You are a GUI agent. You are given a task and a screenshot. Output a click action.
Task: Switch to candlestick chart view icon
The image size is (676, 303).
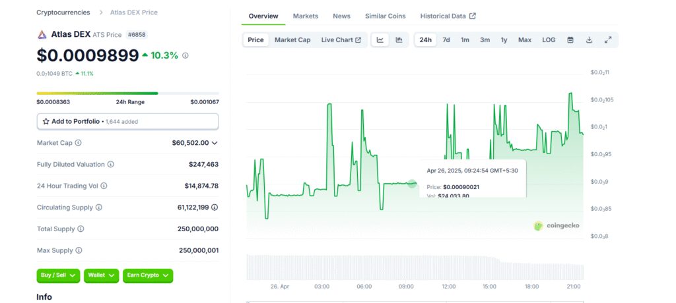coord(399,40)
